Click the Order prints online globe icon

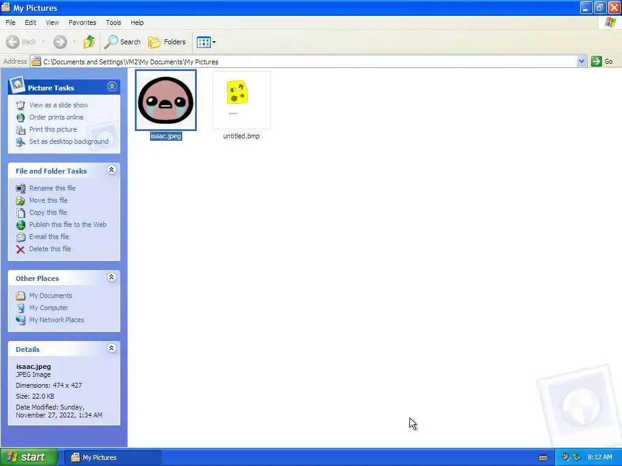(x=21, y=118)
